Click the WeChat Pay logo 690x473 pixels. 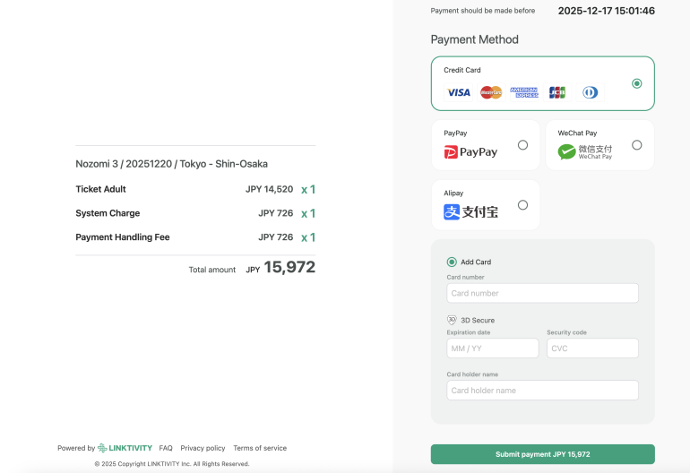[584, 152]
